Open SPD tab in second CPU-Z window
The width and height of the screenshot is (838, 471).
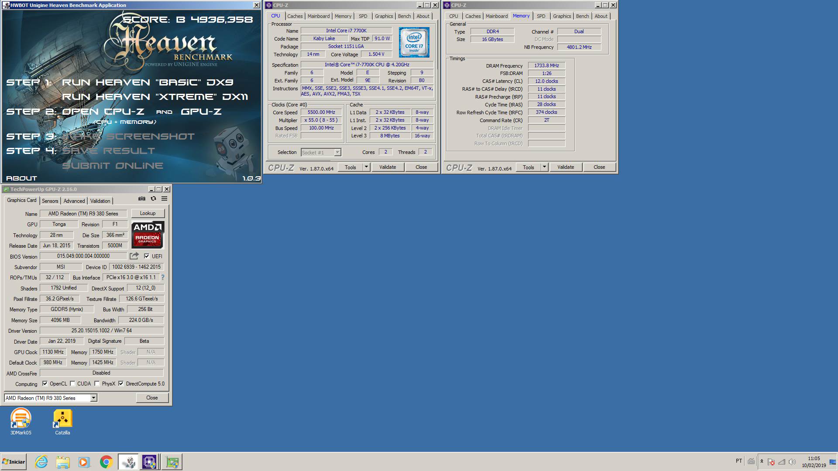[541, 16]
